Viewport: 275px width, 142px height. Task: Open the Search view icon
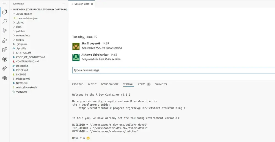tap(5, 22)
